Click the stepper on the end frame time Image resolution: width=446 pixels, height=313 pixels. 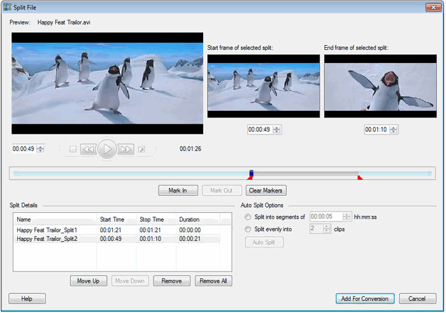(394, 129)
